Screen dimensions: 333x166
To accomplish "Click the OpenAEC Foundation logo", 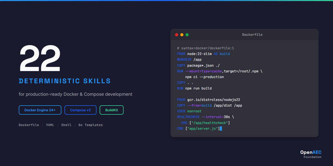I will pyautogui.click(x=311, y=154).
